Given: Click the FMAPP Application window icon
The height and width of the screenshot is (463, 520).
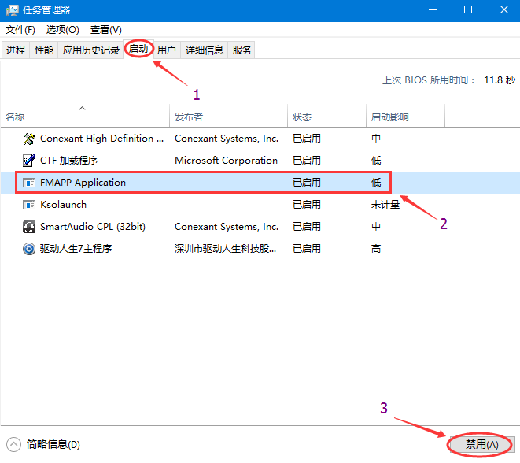Looking at the screenshot, I should coord(29,183).
